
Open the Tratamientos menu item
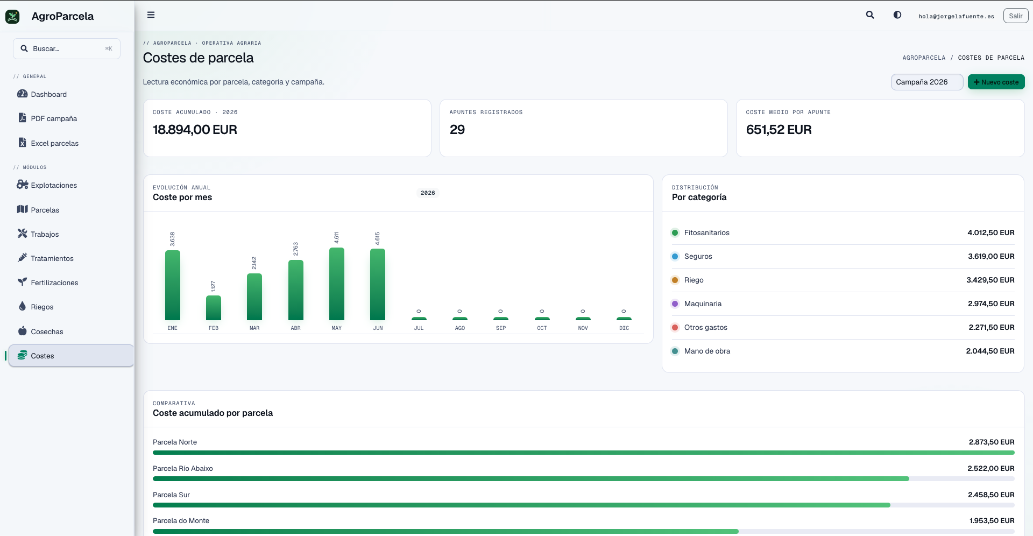[x=71, y=258]
